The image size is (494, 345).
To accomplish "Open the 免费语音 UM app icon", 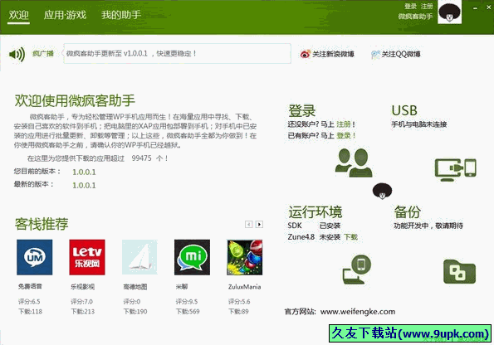I will tap(35, 257).
